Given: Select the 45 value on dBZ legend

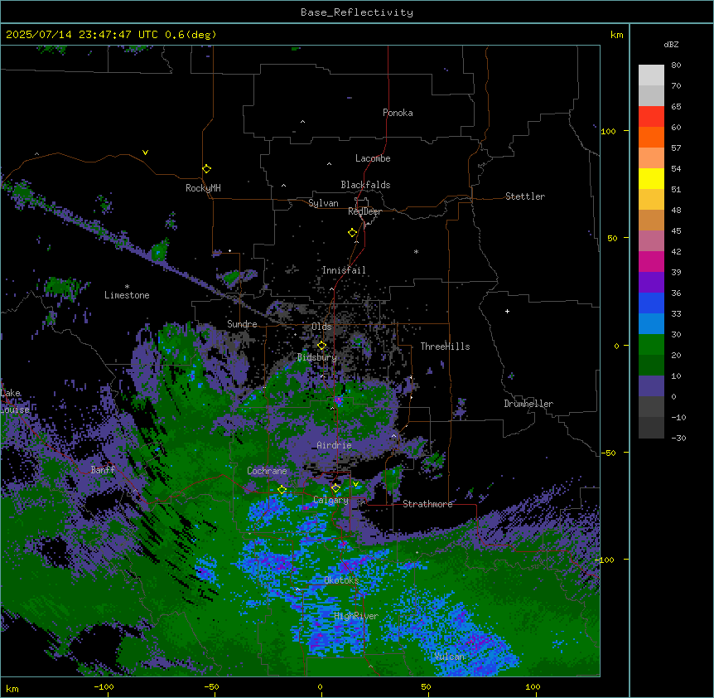Looking at the screenshot, I should click(x=676, y=230).
